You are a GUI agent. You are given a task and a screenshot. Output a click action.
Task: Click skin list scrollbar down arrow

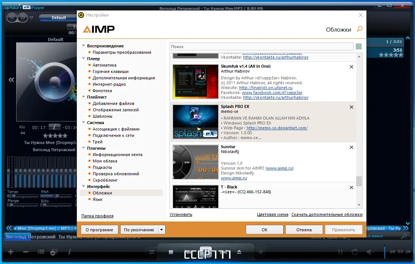[359, 205]
